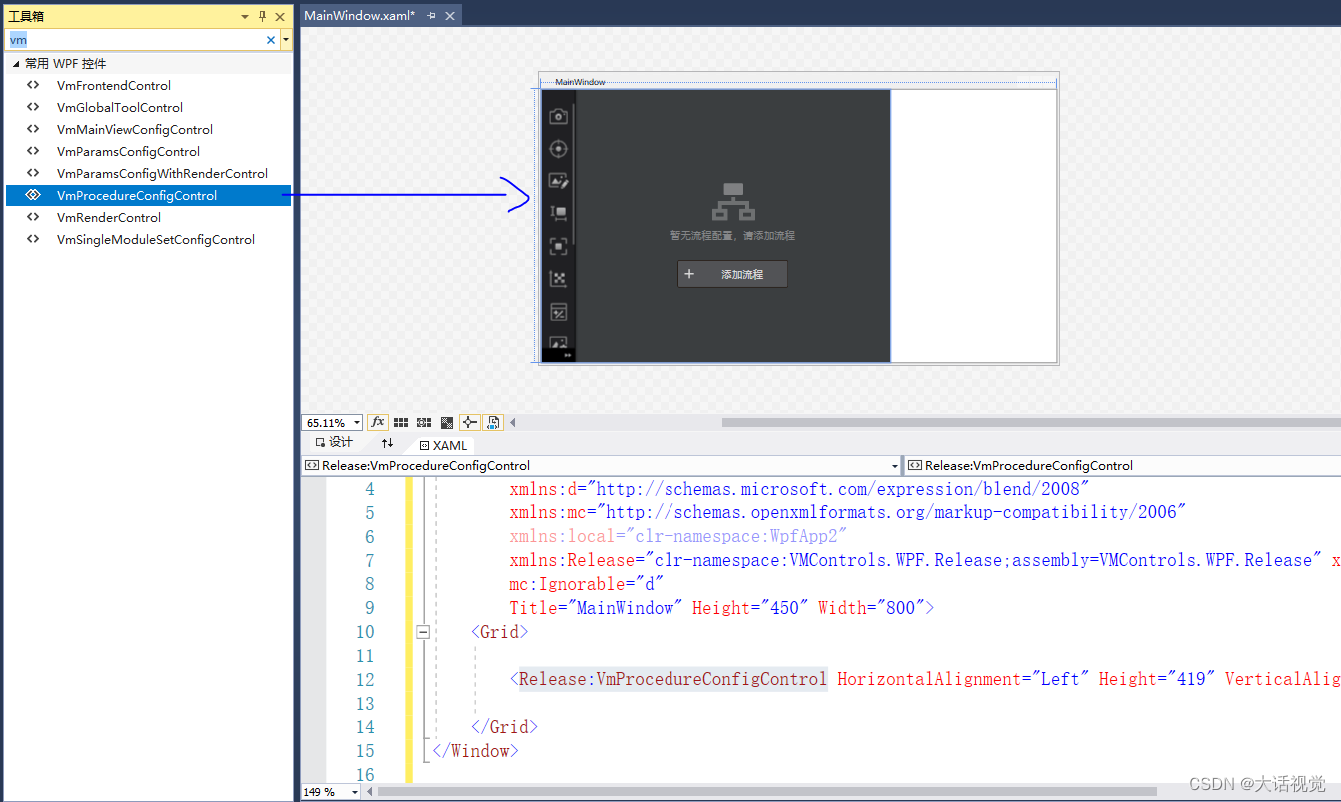The height and width of the screenshot is (802, 1341).
Task: Collapse the 常用 WPF 控件 group
Action: (16, 63)
